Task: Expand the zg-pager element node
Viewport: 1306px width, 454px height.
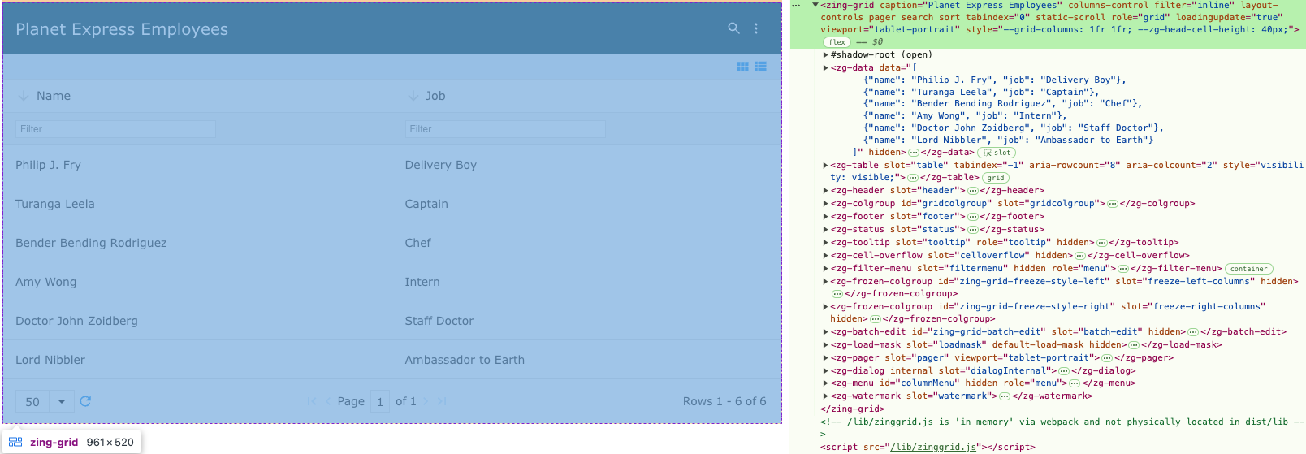Action: (x=826, y=358)
